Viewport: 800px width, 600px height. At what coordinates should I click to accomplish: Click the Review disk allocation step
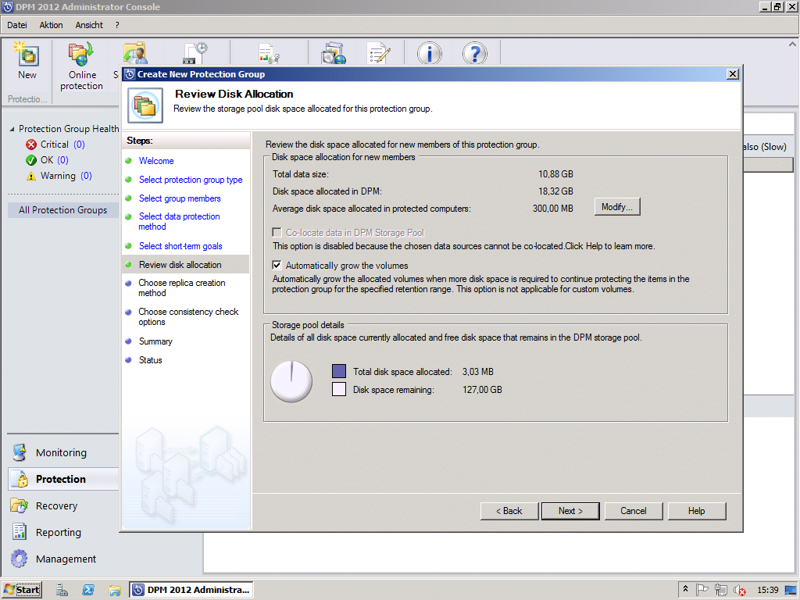[180, 265]
